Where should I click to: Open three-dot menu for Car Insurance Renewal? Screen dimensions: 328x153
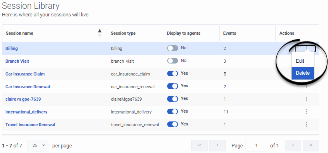[x=306, y=87]
